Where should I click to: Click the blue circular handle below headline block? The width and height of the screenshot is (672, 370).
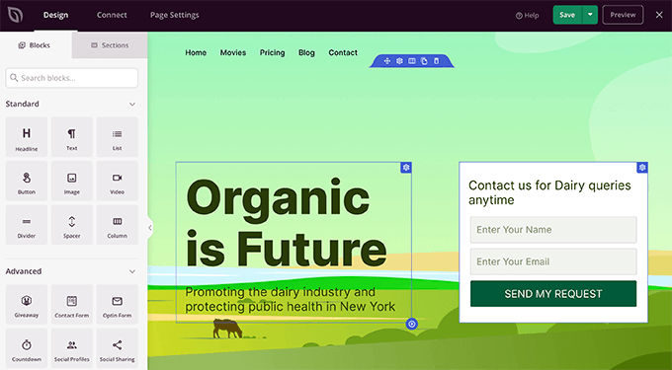(x=412, y=324)
